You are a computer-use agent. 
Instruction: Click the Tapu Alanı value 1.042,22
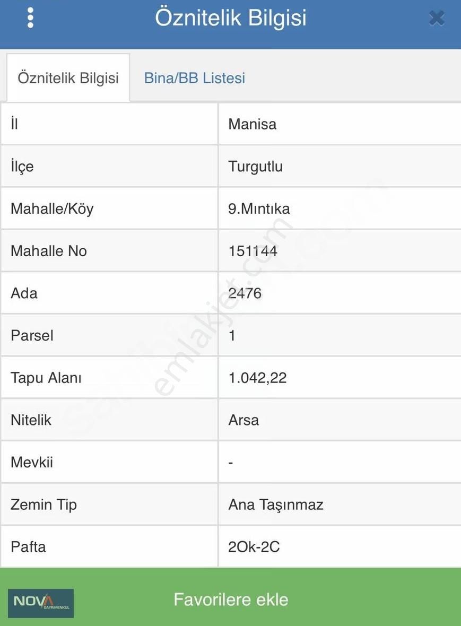pos(258,378)
